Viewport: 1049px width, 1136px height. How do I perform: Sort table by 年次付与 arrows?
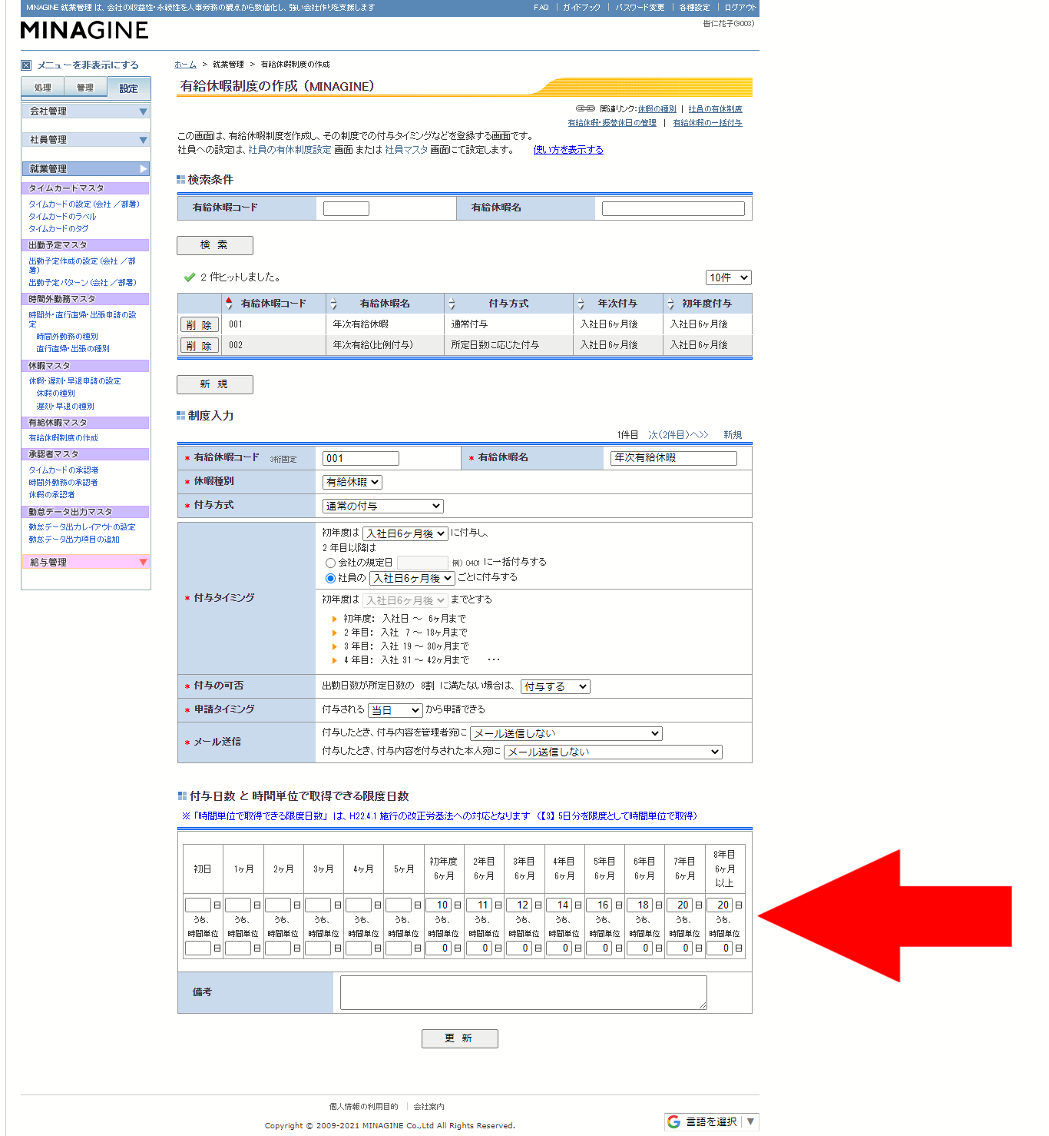pyautogui.click(x=581, y=304)
